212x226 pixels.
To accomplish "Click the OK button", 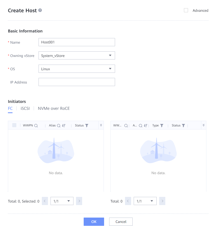I will pyautogui.click(x=94, y=222).
